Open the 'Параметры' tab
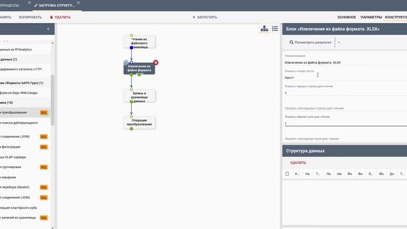This screenshot has height=229, width=407. pos(371,17)
